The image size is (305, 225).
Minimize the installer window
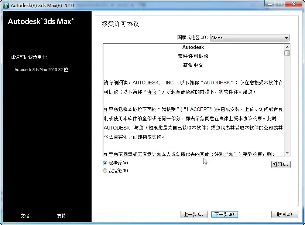tap(270, 4)
